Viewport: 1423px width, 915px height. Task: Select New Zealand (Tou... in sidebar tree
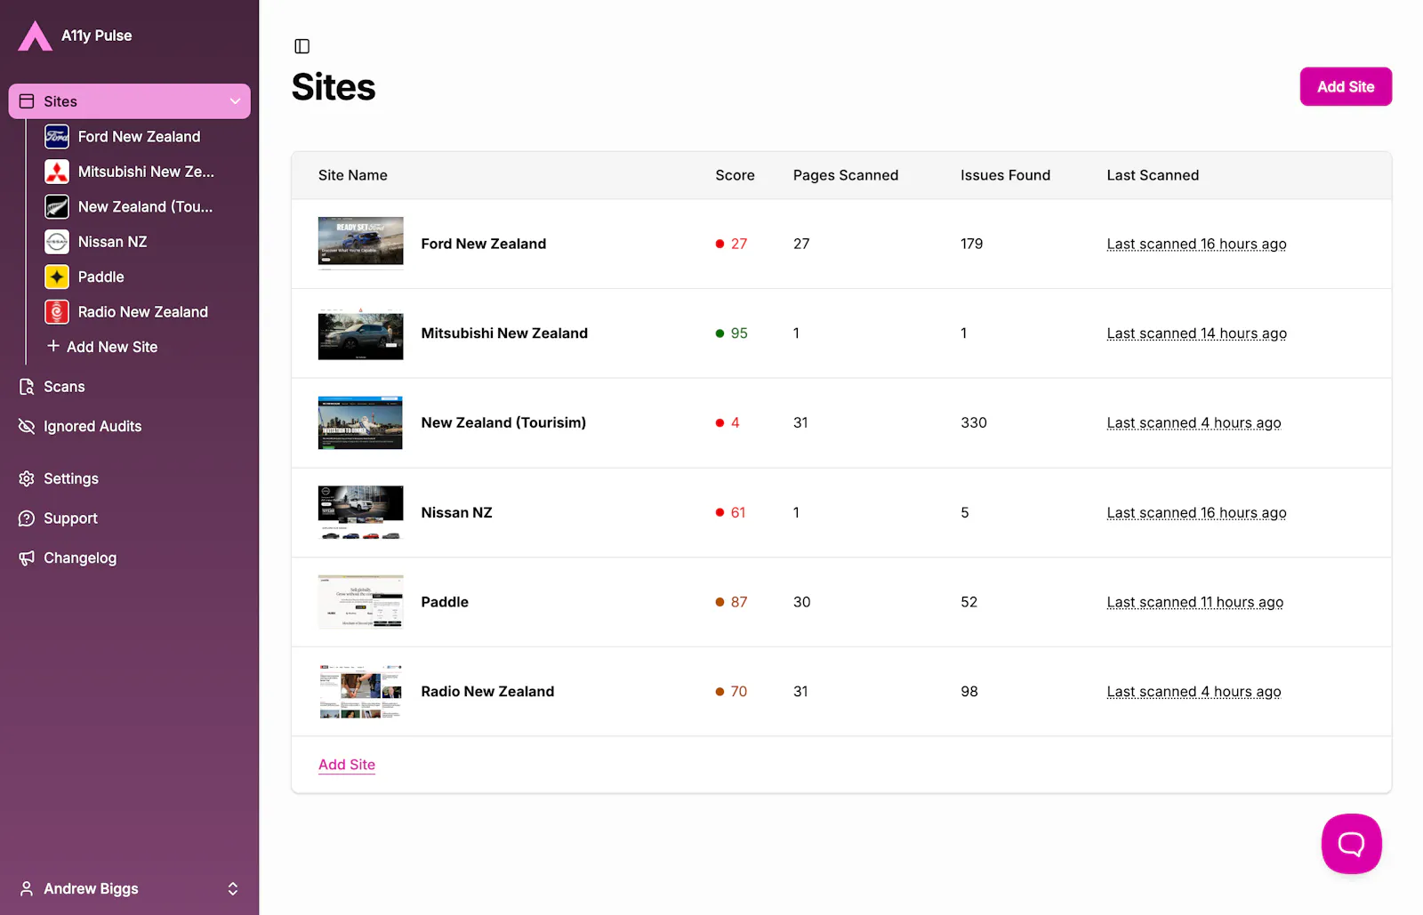pos(143,206)
